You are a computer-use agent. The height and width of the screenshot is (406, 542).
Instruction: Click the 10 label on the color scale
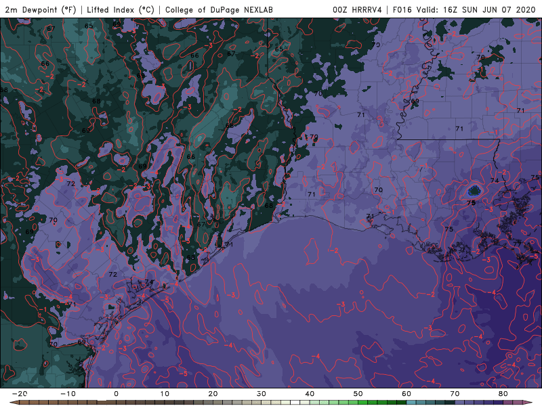pyautogui.click(x=165, y=394)
